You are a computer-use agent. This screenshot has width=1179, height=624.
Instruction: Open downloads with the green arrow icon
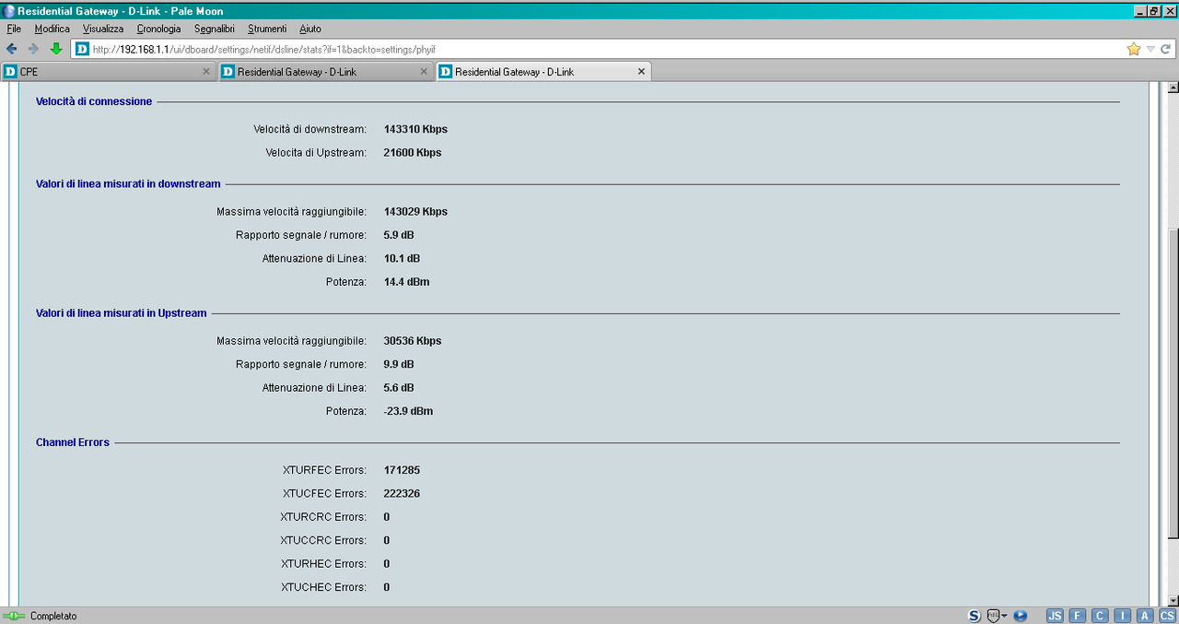coord(56,49)
